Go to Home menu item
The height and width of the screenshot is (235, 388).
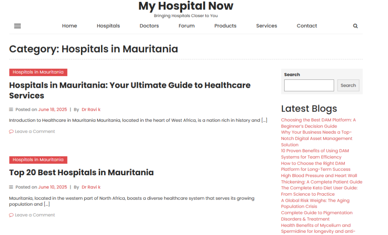[70, 26]
